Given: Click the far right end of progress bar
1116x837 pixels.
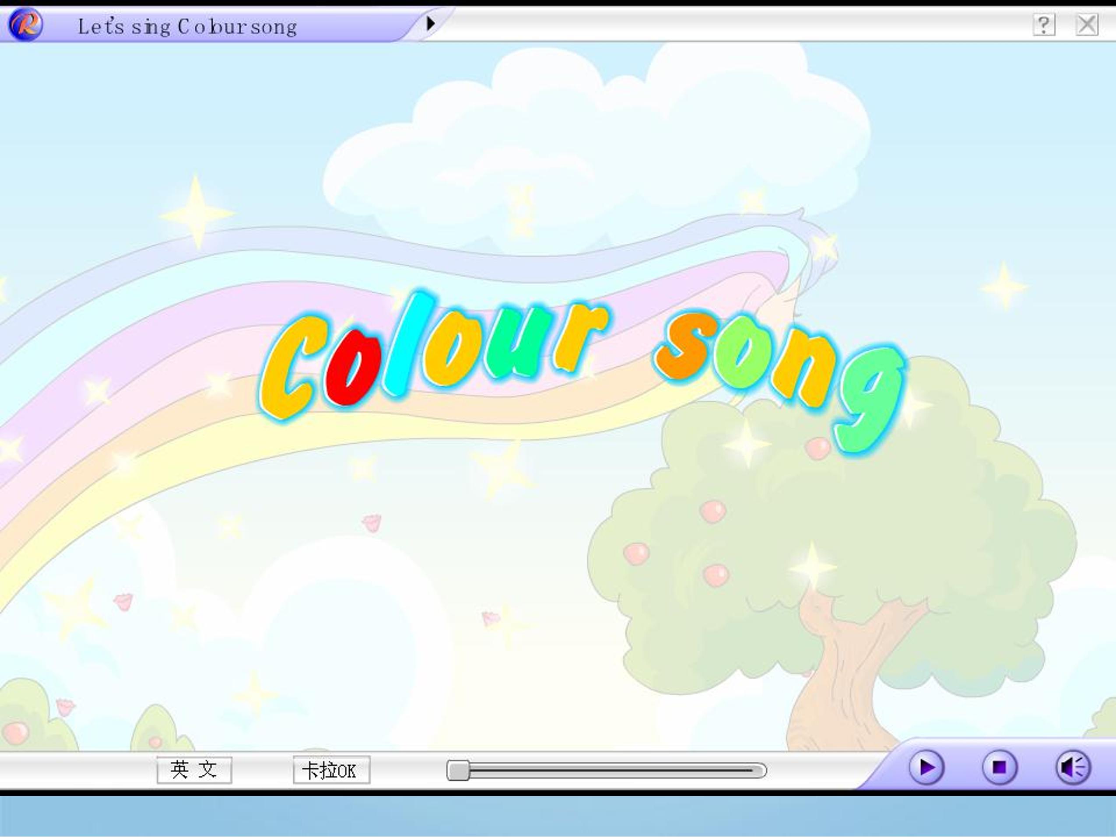Looking at the screenshot, I should click(x=763, y=770).
